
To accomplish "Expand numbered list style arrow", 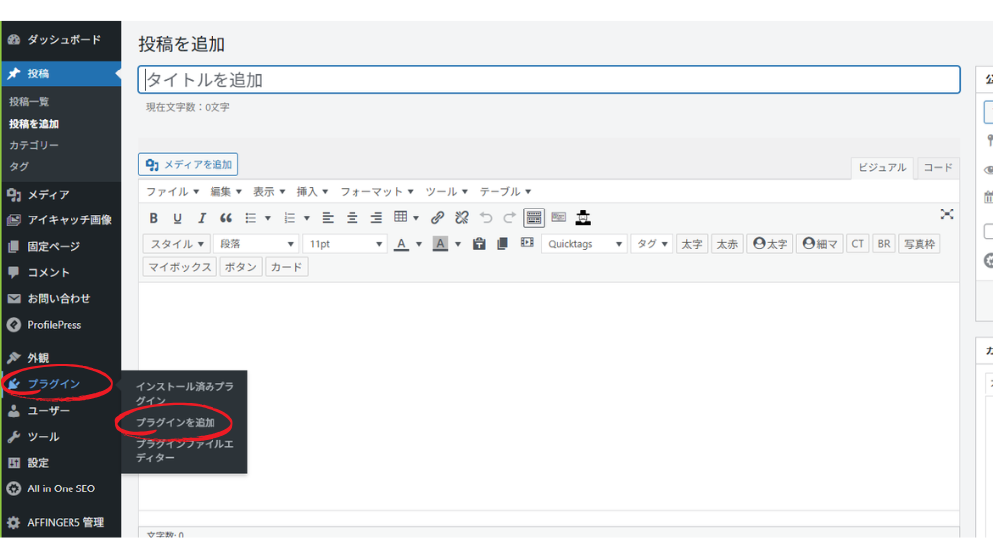I will [x=307, y=219].
